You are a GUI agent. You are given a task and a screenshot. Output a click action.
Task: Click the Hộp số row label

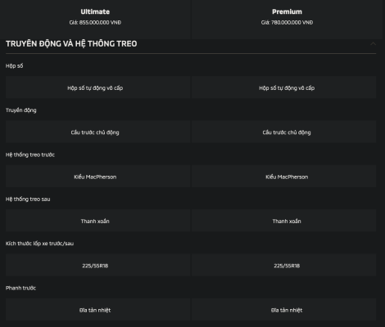[x=15, y=66]
